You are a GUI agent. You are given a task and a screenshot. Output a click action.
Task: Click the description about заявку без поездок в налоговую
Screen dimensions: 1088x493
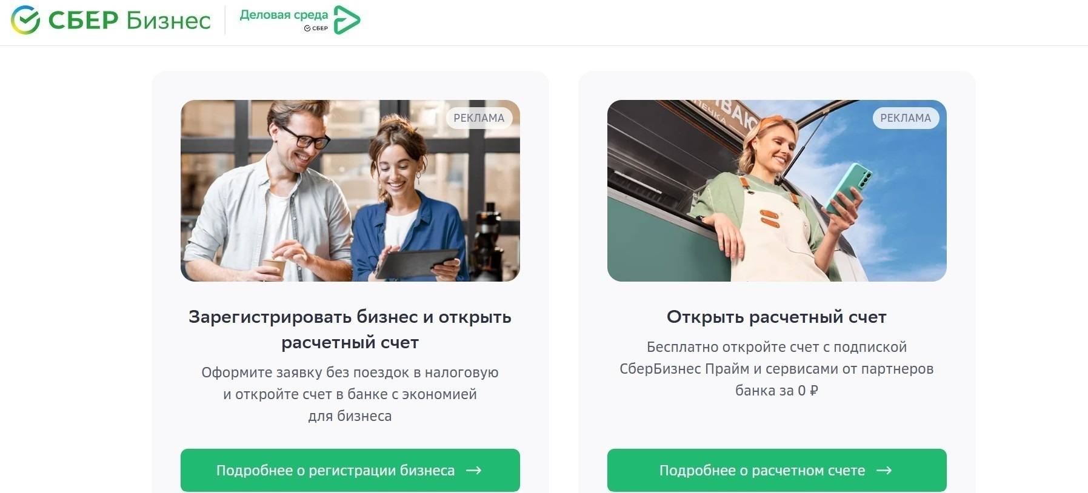pos(350,394)
